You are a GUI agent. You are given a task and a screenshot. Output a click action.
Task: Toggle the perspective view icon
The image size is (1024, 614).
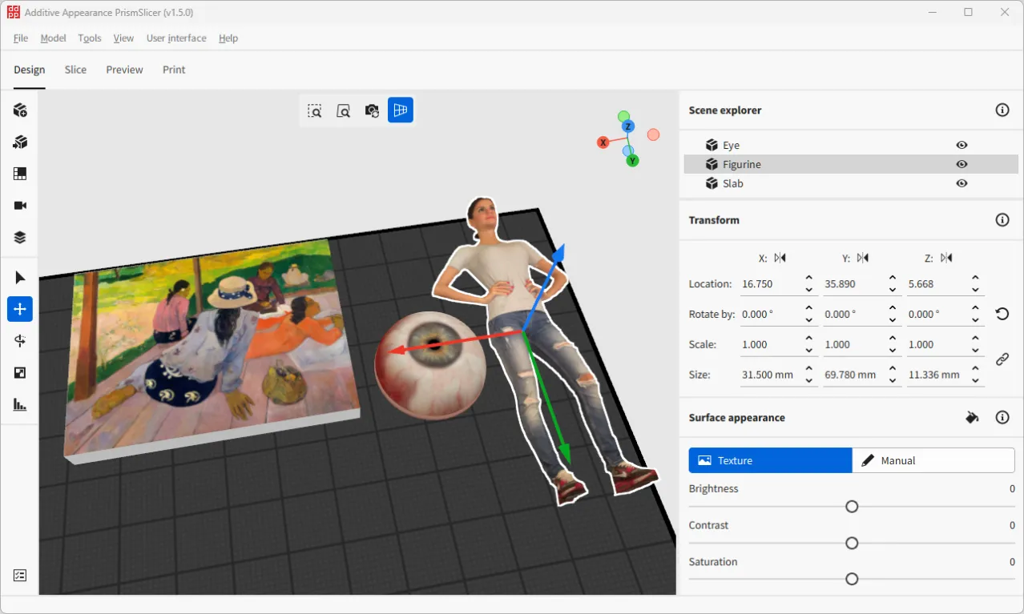[x=400, y=110]
